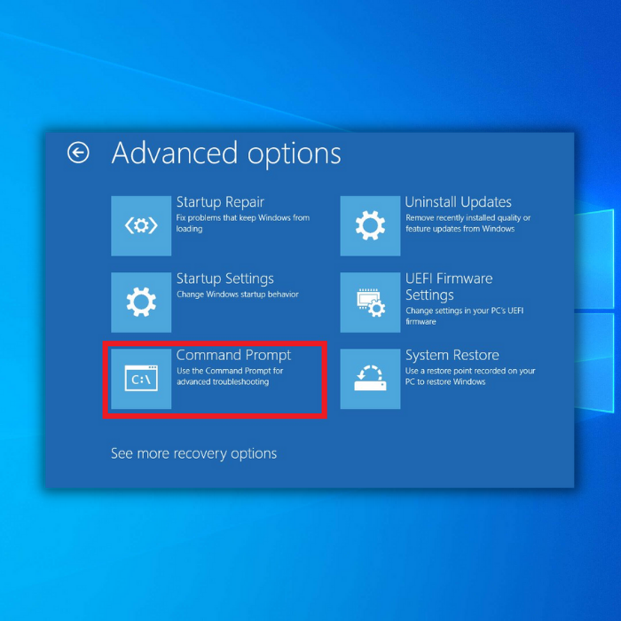The width and height of the screenshot is (621, 621).
Task: Click 'Remove recently installed quality or feature updates' text
Action: pos(468,223)
